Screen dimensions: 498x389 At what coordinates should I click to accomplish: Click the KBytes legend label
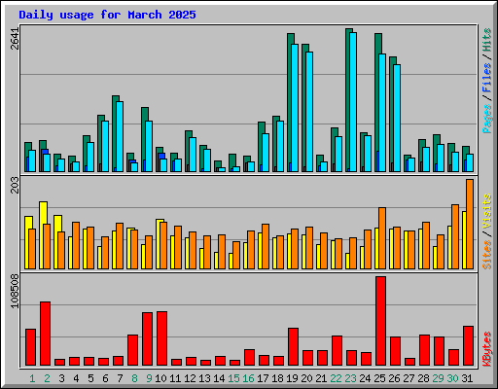(x=487, y=349)
